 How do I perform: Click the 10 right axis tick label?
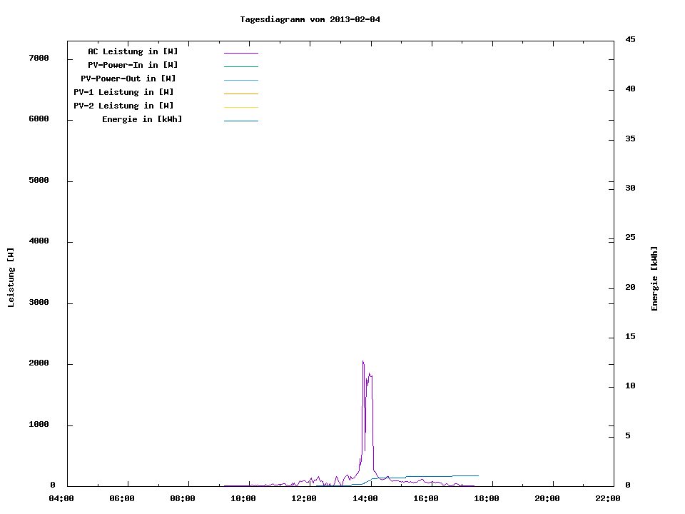[630, 386]
